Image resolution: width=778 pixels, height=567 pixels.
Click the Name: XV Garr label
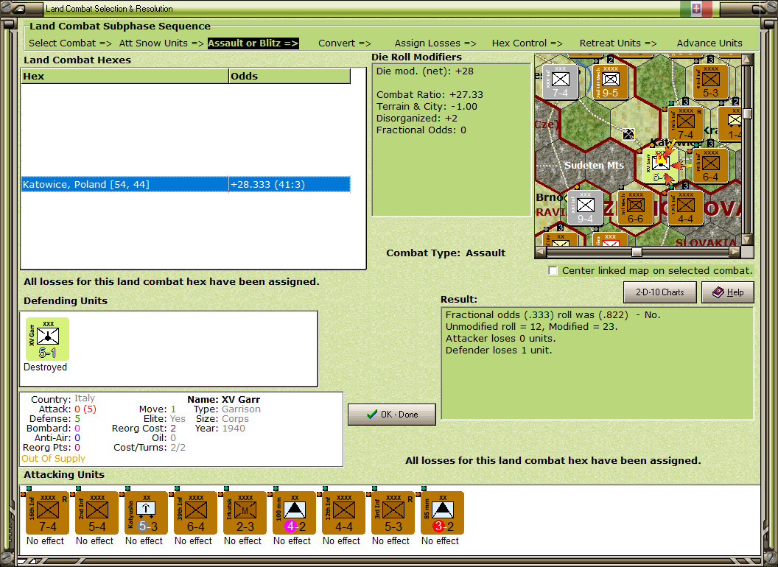click(x=223, y=399)
